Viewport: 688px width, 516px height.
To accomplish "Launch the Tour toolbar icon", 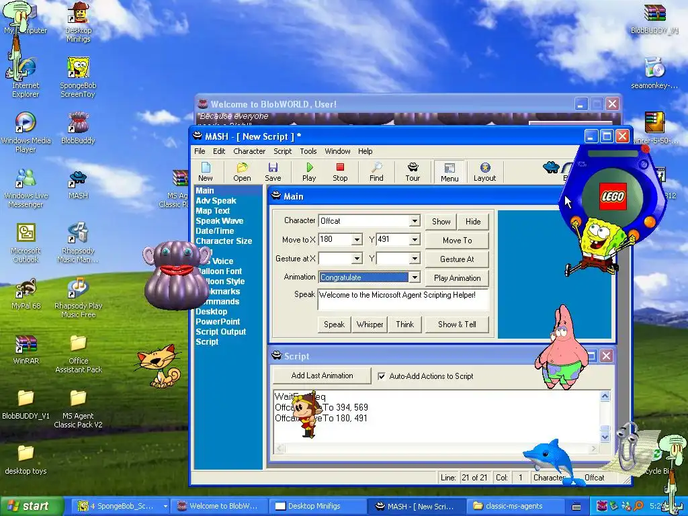I will point(413,171).
